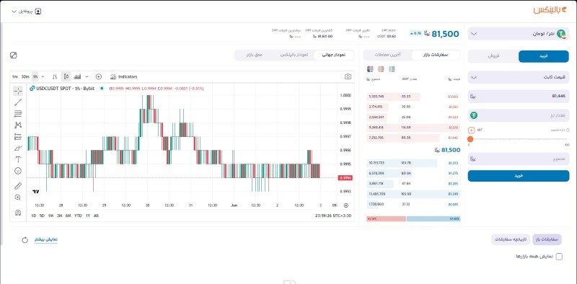Image resolution: width=577 pixels, height=284 pixels.
Task: Click the compare/add symbol plus icon
Action: (99, 76)
